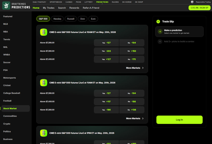The height and width of the screenshot is (144, 212).
Task: Open Soccer category in sidebar
Action: click(x=7, y=62)
